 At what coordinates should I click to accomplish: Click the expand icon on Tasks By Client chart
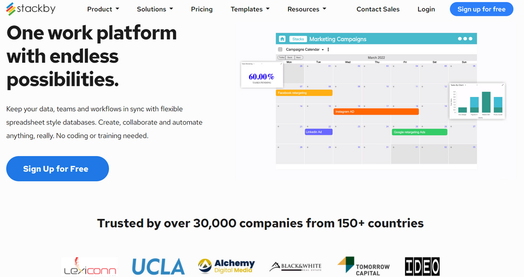(x=503, y=85)
